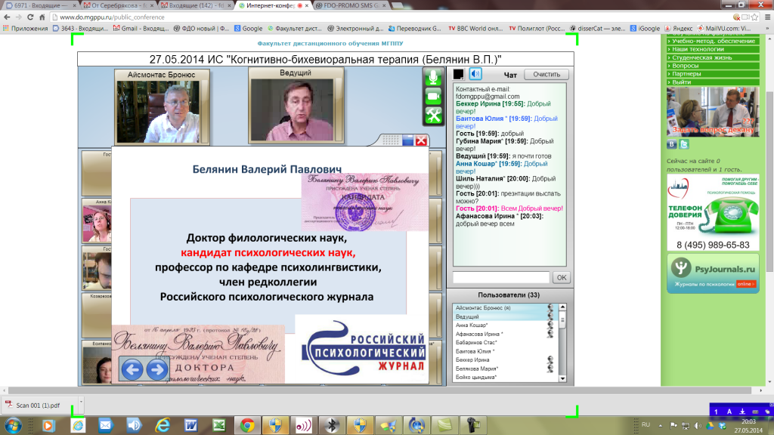
Task: Click the chat message input field
Action: [501, 278]
